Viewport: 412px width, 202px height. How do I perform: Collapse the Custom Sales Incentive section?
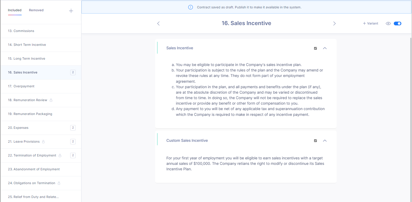tap(325, 141)
